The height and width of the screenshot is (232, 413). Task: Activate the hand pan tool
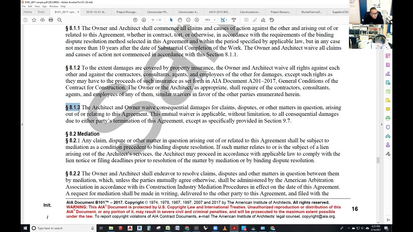(x=180, y=20)
